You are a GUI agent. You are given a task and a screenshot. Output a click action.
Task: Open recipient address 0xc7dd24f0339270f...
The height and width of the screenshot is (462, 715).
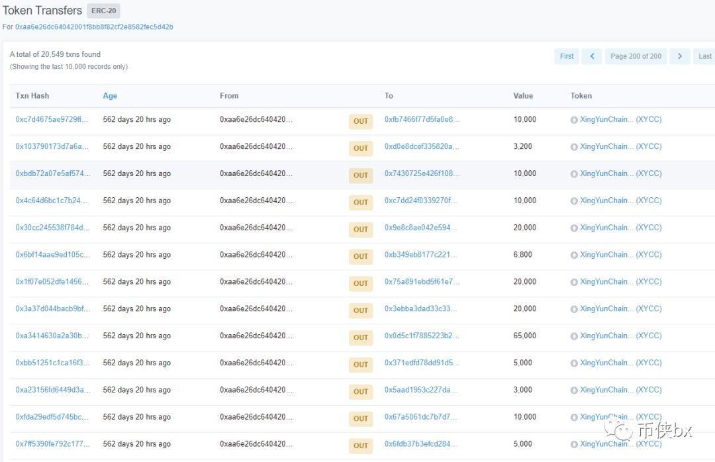click(x=420, y=200)
